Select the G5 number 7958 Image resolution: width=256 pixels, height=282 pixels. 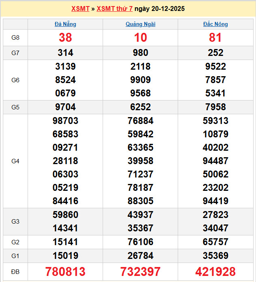(215, 107)
